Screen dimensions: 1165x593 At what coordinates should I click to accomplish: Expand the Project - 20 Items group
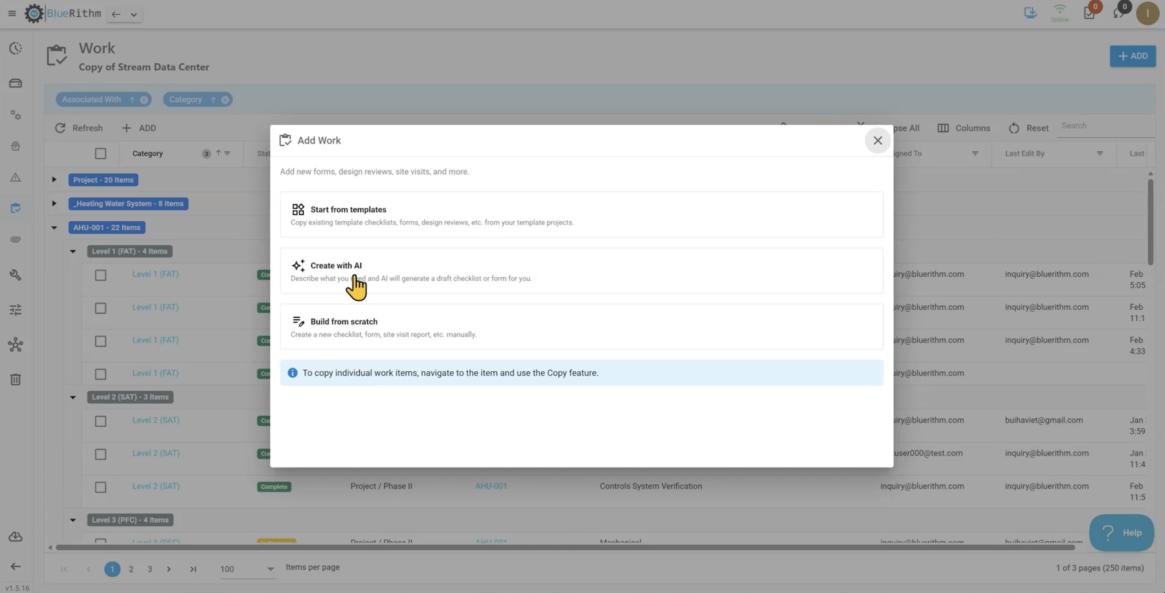coord(54,180)
